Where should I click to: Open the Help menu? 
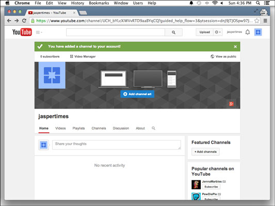pos(152,3)
